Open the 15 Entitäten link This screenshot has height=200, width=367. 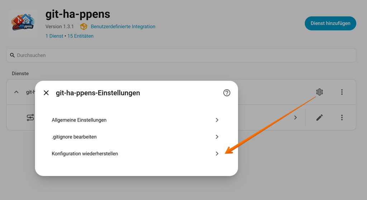coord(80,36)
